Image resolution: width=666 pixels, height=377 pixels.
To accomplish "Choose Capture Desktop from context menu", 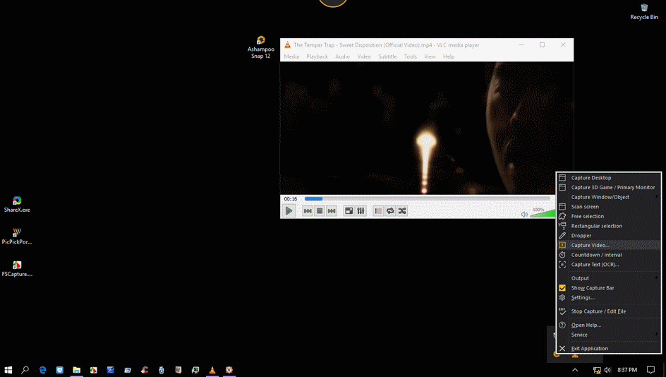I will pos(608,178).
